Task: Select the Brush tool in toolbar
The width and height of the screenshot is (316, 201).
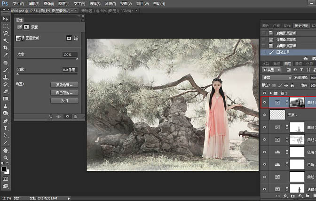Action: point(6,70)
